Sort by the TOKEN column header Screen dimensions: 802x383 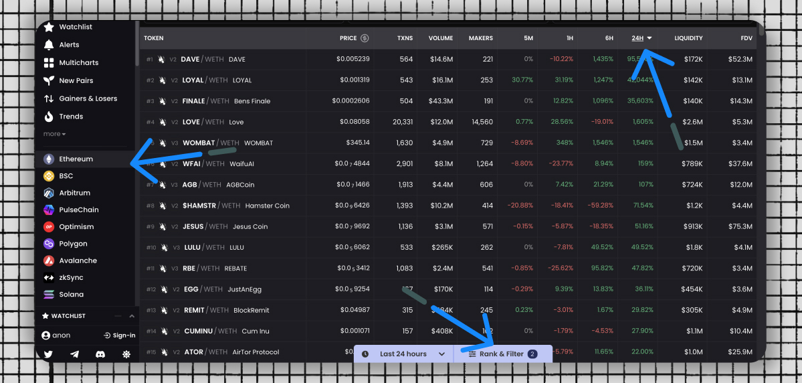[x=153, y=38]
